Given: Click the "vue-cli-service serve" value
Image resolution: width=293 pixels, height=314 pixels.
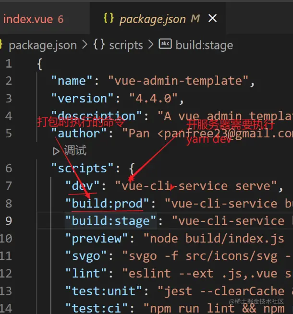Looking at the screenshot, I should pyautogui.click(x=196, y=186).
